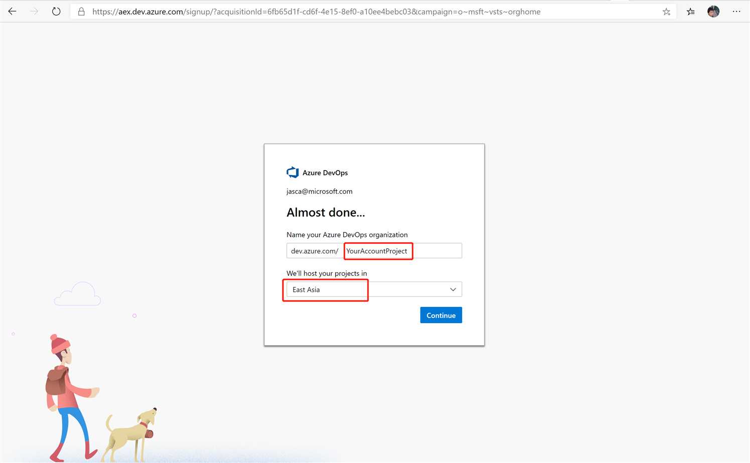The image size is (750, 463).
Task: Reload the page with the refresh icon
Action: coord(56,11)
